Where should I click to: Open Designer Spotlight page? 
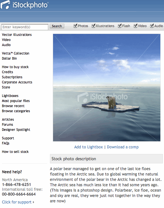(x=16, y=130)
